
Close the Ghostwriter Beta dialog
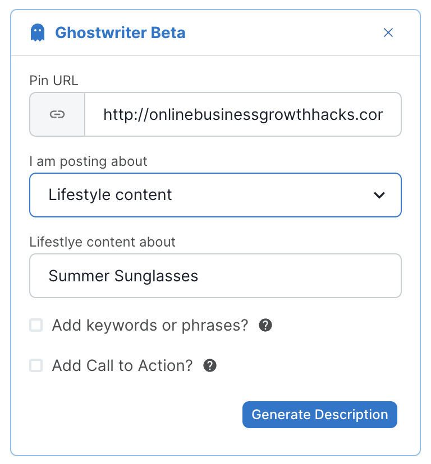(x=388, y=33)
